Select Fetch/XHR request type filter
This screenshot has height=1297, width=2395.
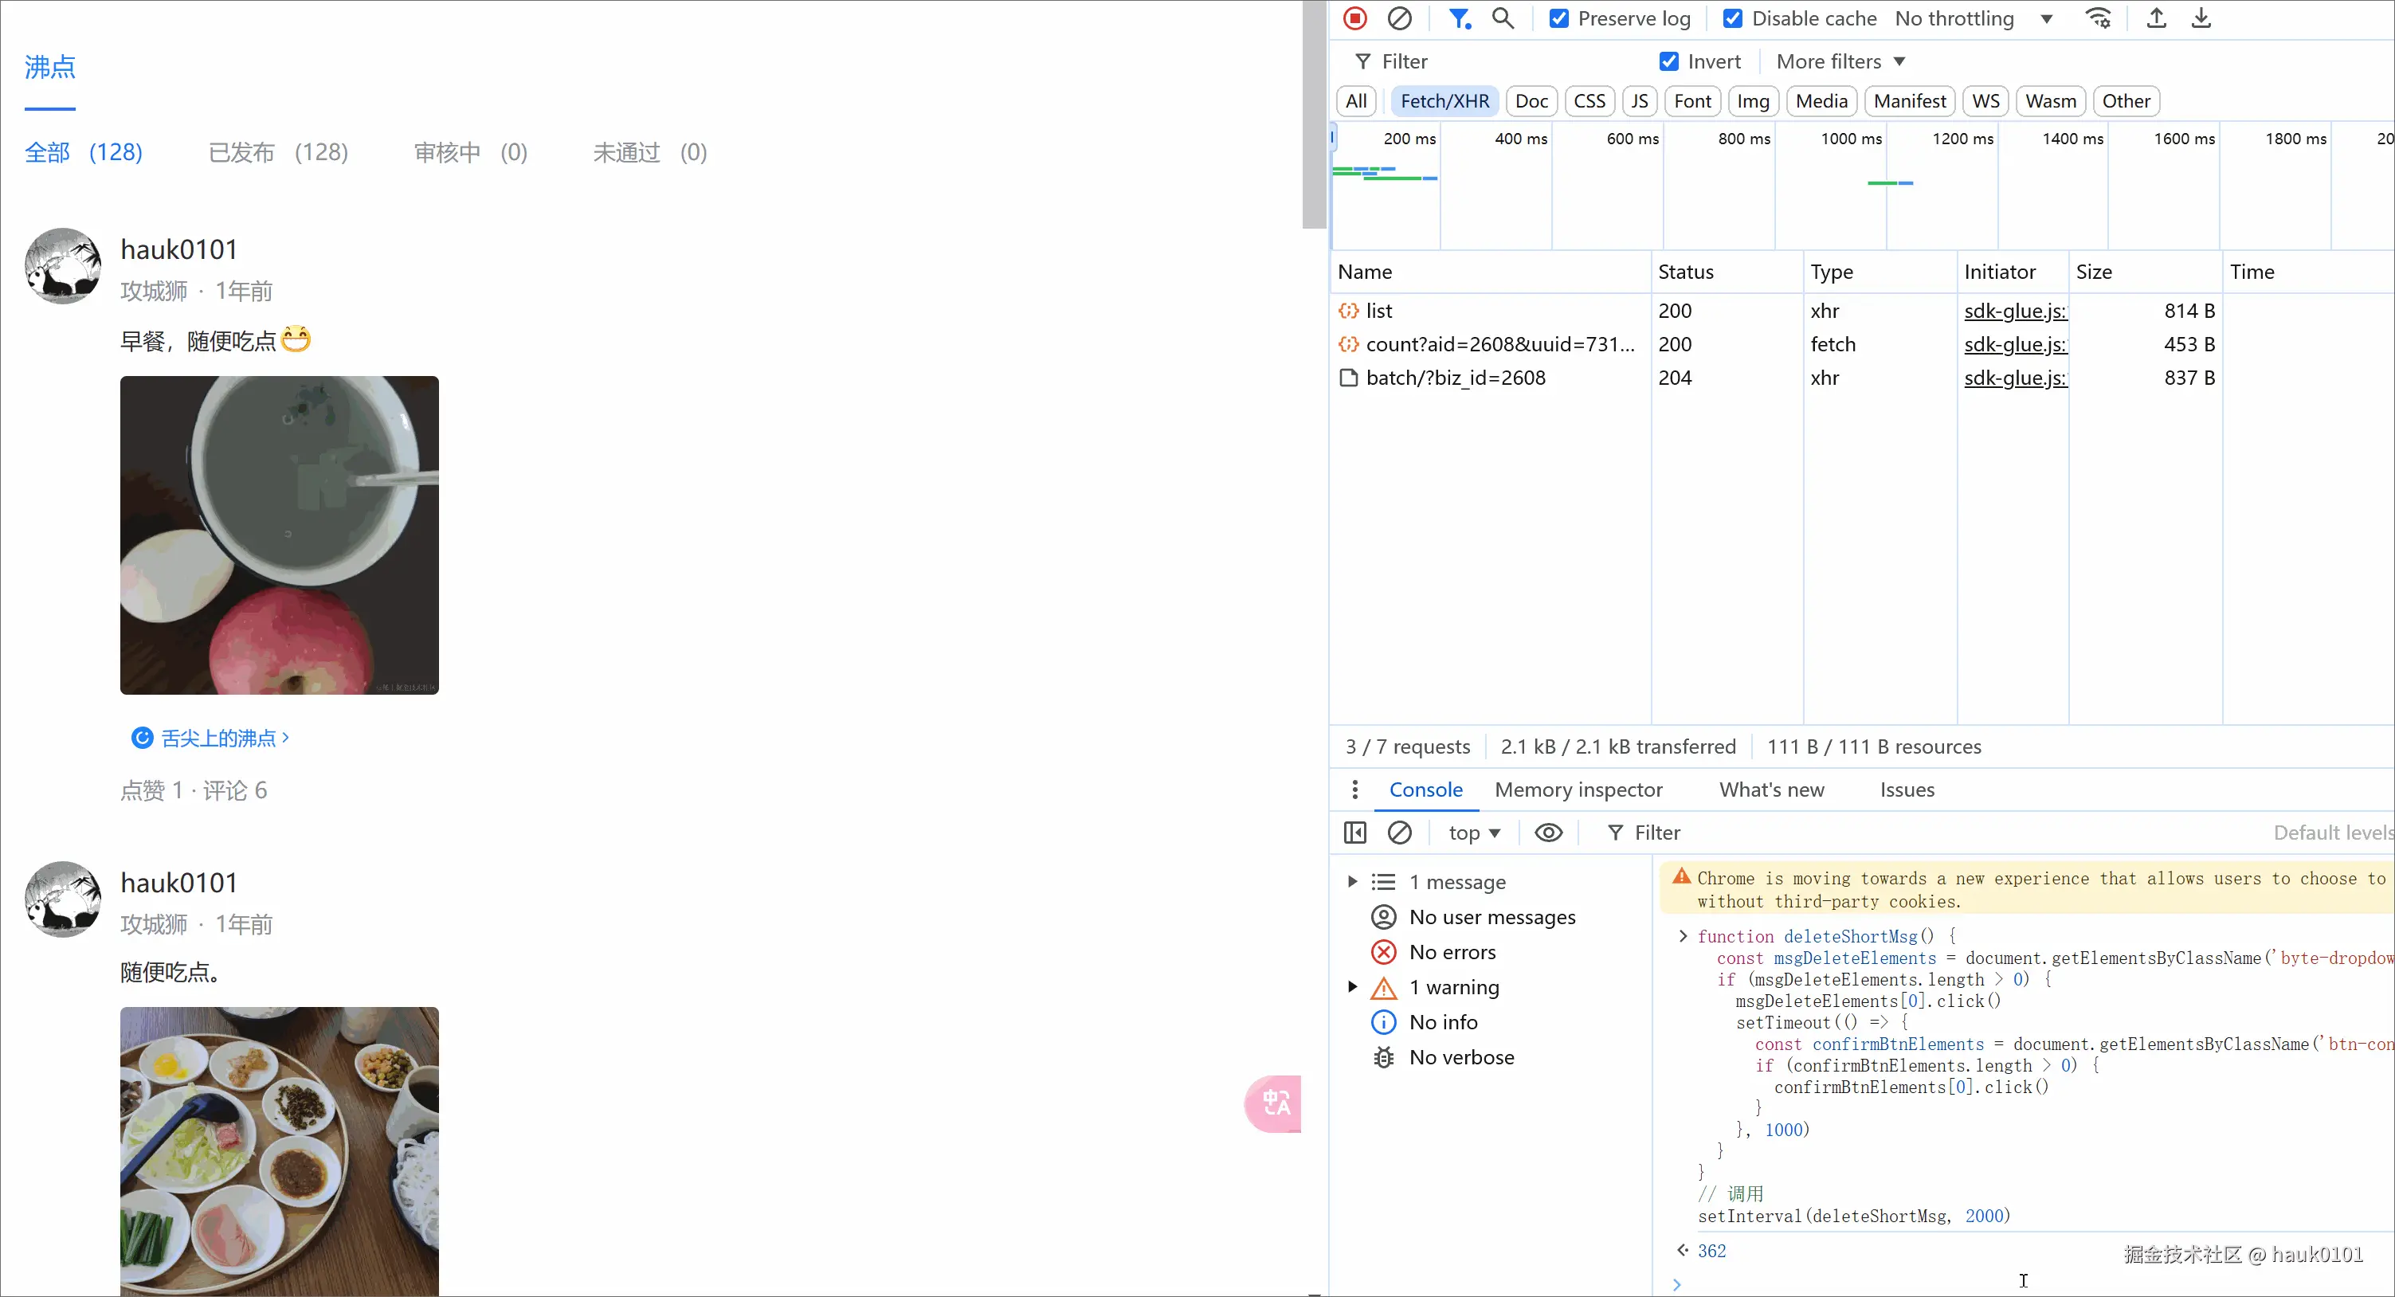[x=1444, y=101]
